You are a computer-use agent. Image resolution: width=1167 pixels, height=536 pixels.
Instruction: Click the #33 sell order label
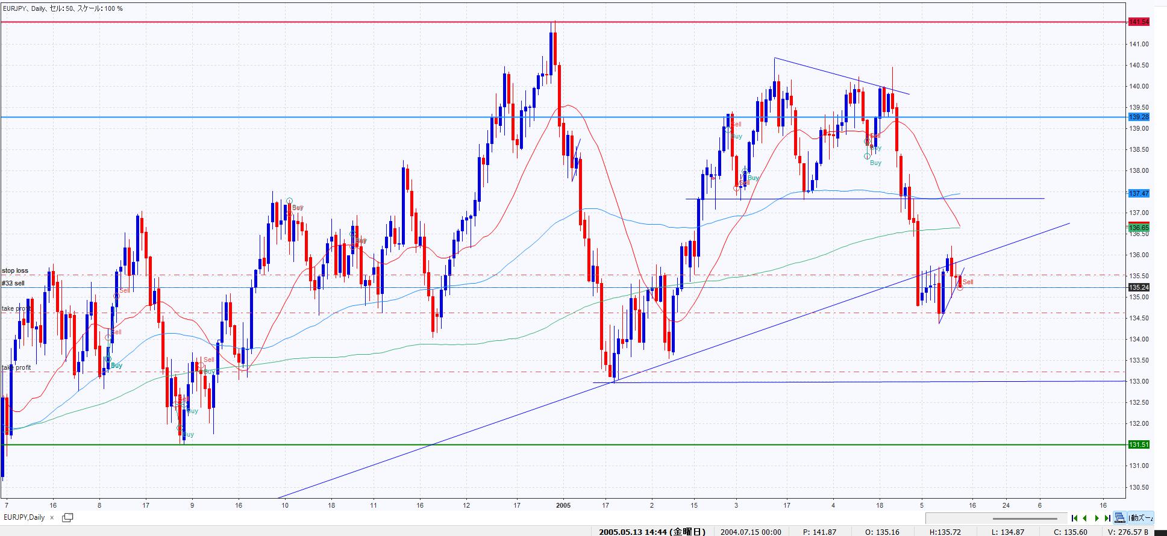(x=13, y=283)
